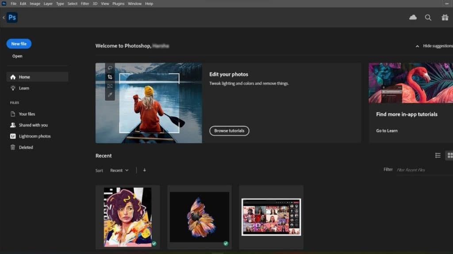Open the Image menu
453x254 pixels.
(x=35, y=4)
